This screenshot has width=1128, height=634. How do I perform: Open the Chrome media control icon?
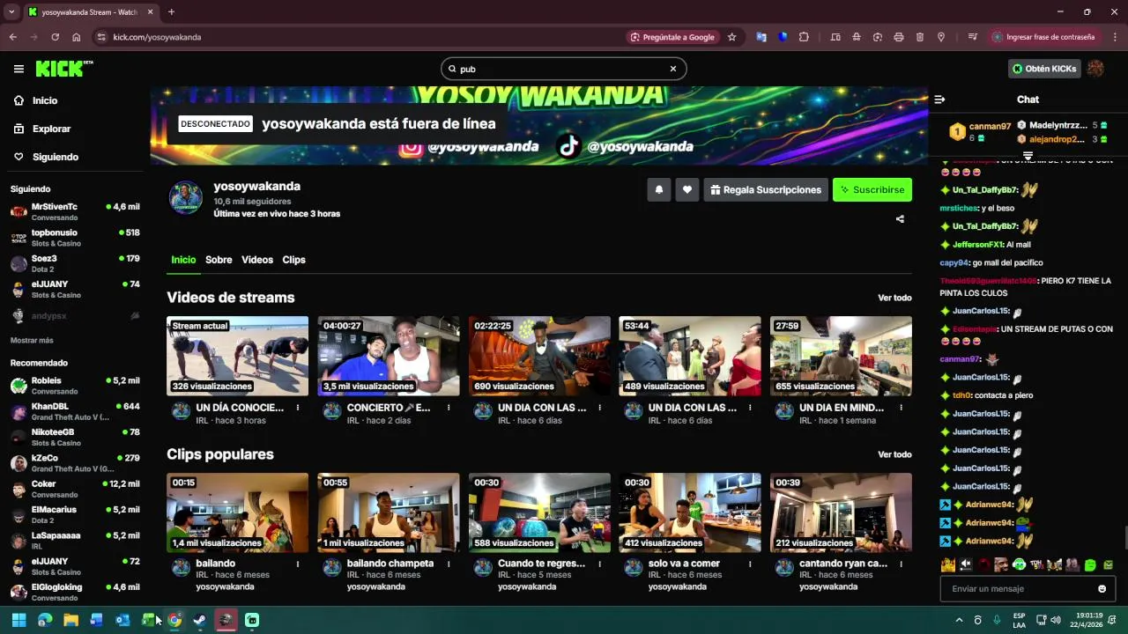[x=973, y=37]
